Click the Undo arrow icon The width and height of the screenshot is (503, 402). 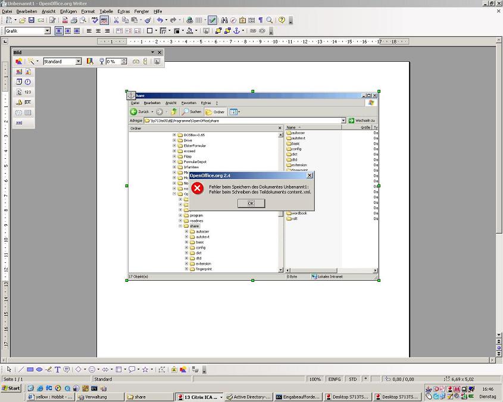[160, 20]
